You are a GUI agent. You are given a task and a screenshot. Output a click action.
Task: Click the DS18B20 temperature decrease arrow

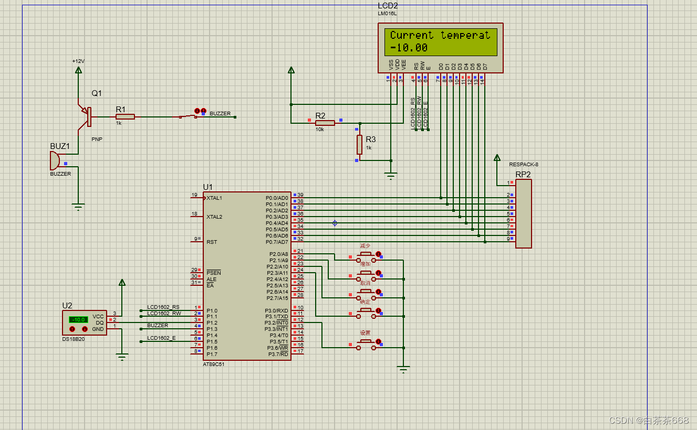pos(85,329)
